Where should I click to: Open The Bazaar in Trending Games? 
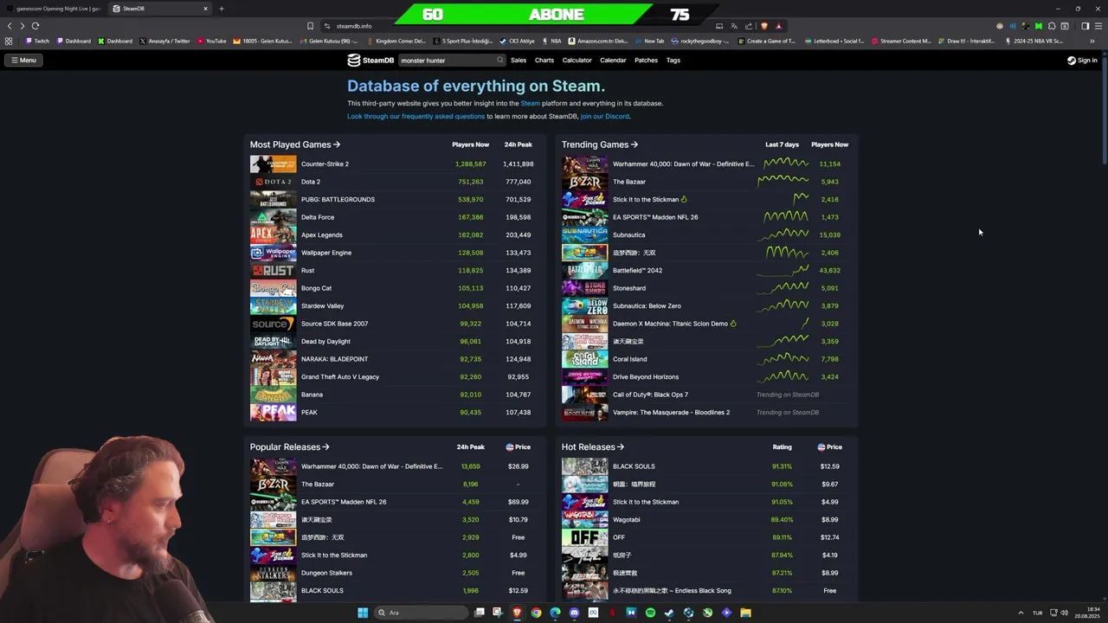point(629,182)
